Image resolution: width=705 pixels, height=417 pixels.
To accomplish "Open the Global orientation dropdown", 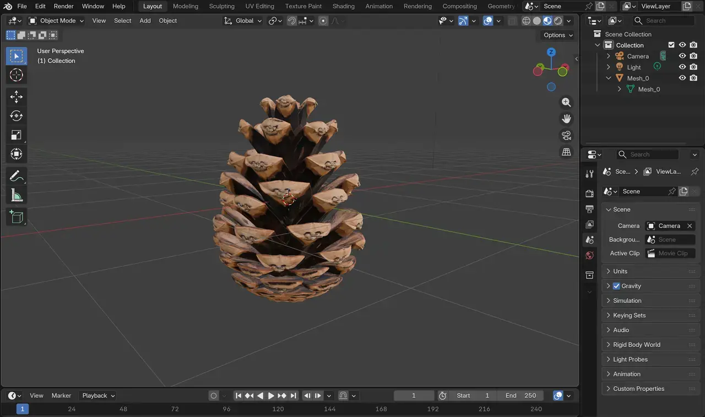I will [243, 21].
